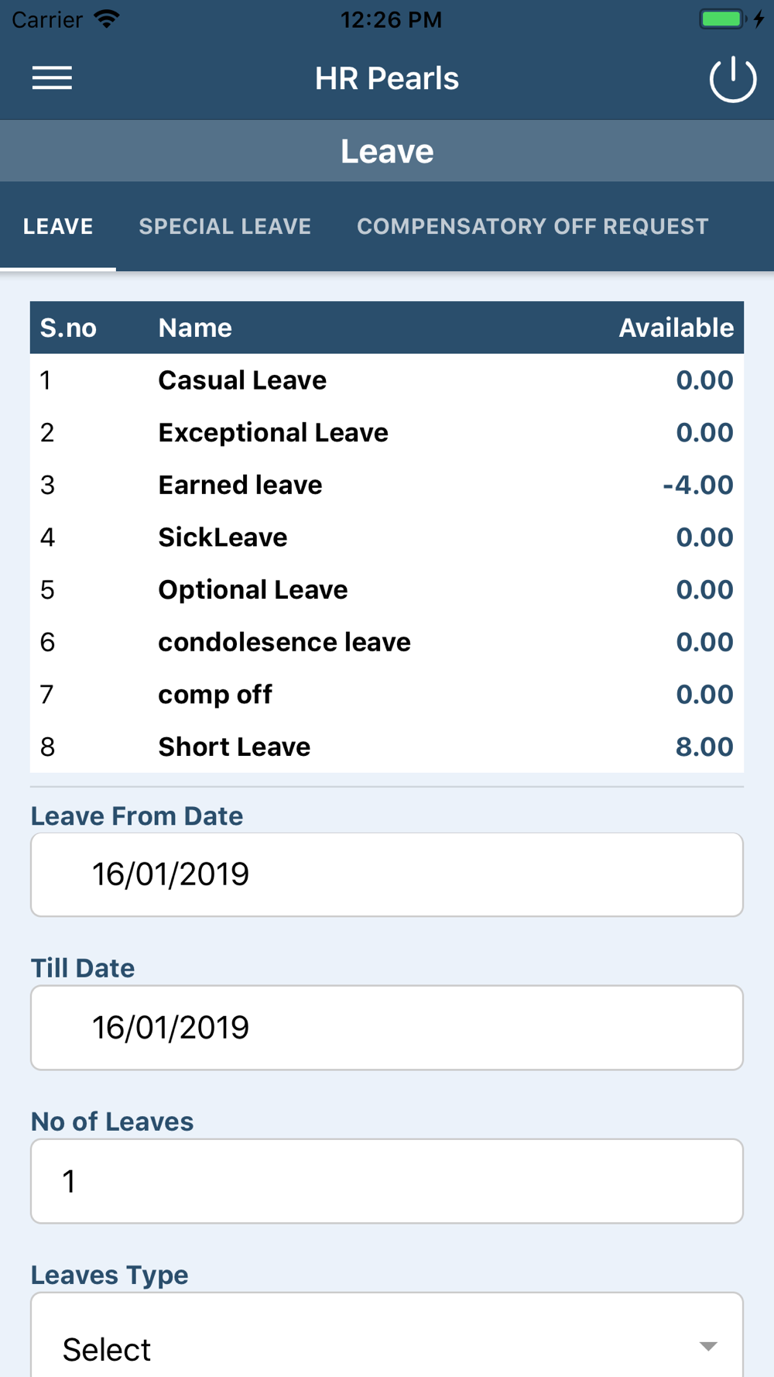Choose the Till Date field

pos(387,1028)
